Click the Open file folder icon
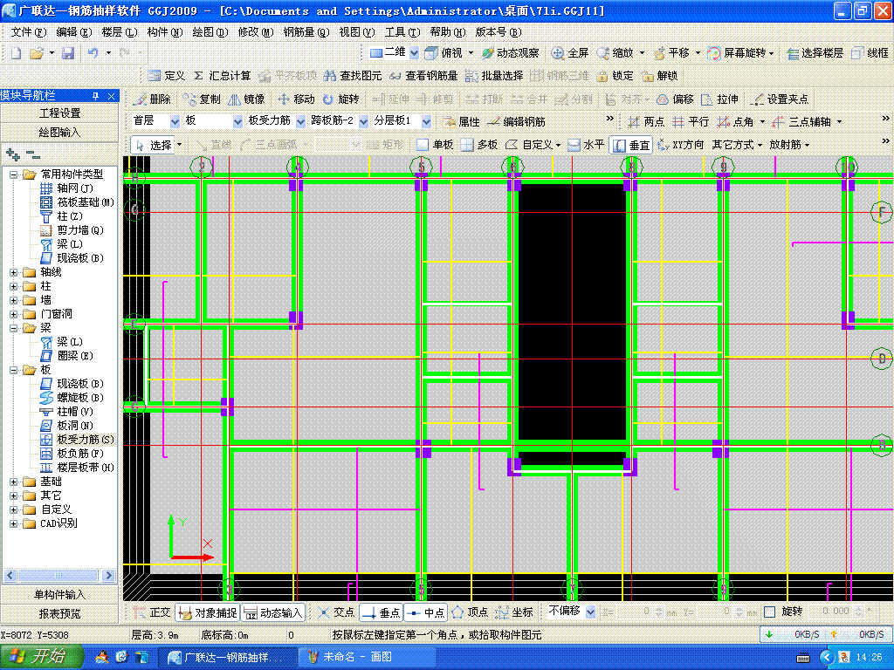 click(37, 53)
